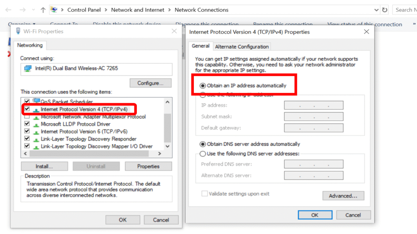Click the Intel wireless adapter icon
Image resolution: width=417 pixels, height=234 pixels.
(x=28, y=69)
